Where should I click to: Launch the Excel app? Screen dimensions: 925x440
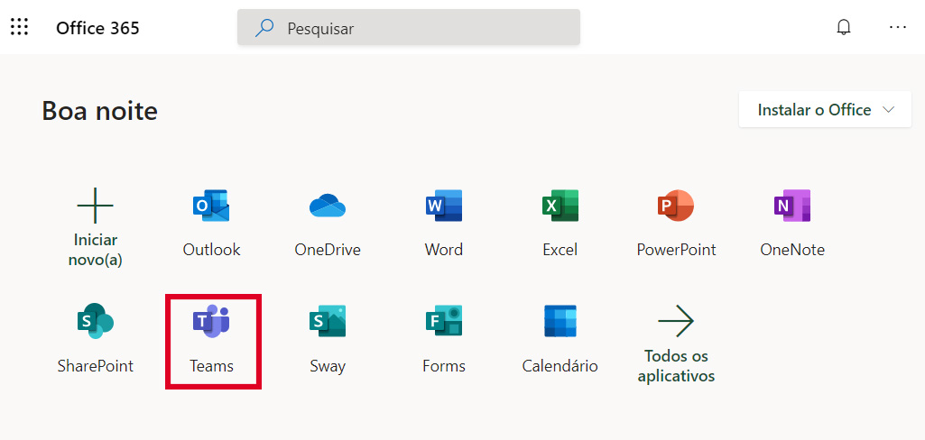[560, 207]
